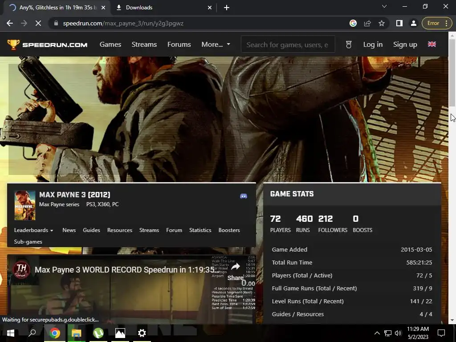Open the game's Forum tab
456x342 pixels.
point(174,230)
